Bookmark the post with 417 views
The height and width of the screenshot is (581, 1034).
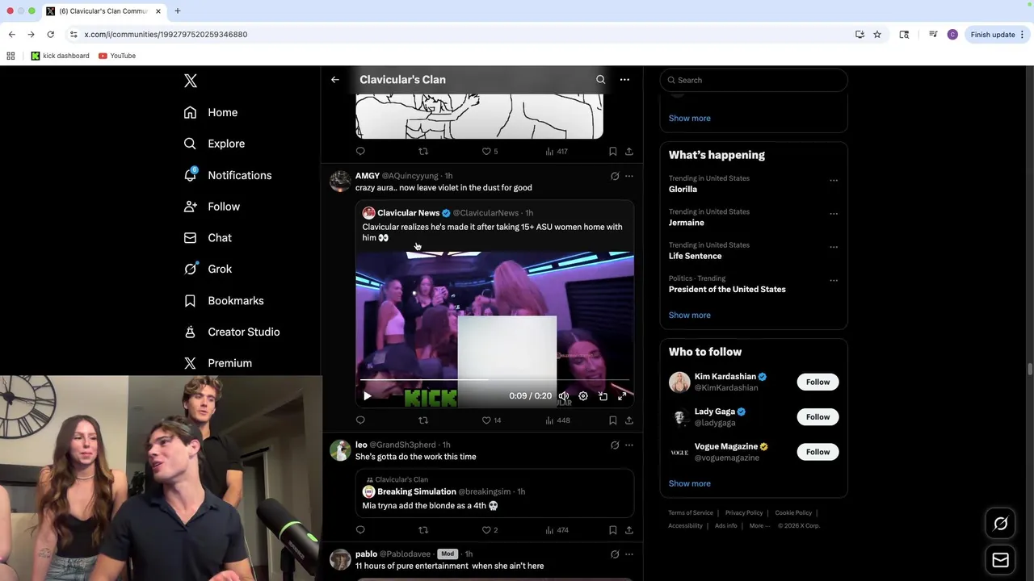pyautogui.click(x=612, y=151)
